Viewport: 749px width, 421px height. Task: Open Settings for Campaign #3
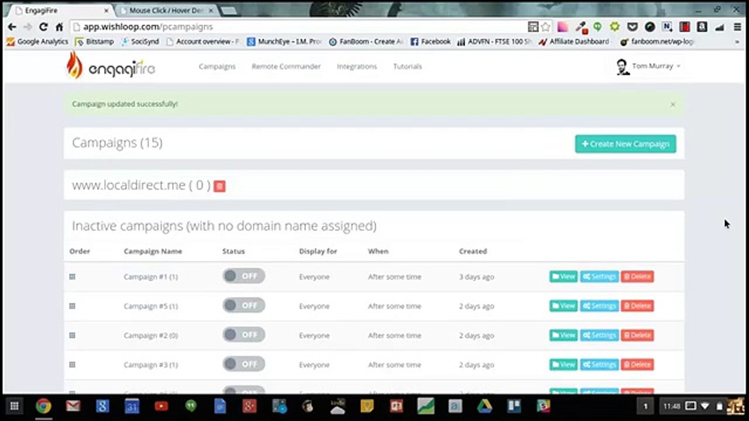pos(599,364)
